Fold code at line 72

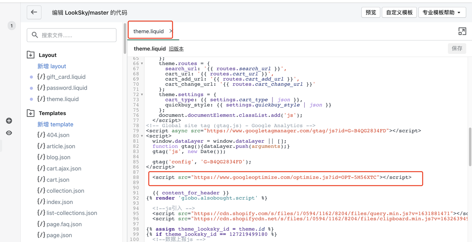pos(142,94)
